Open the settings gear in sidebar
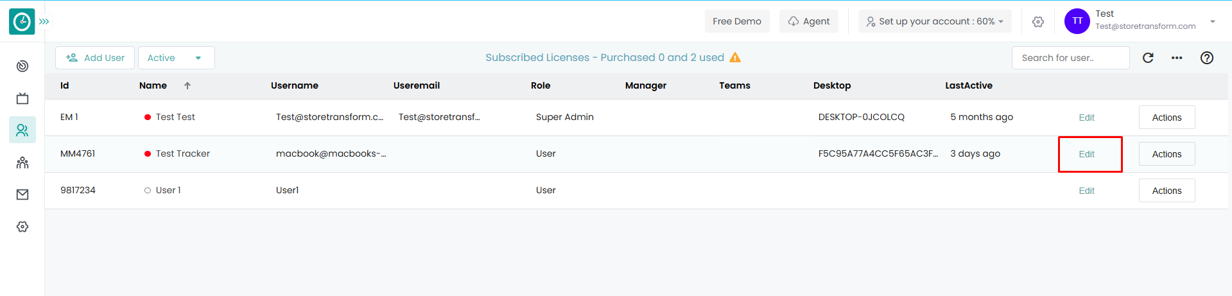The image size is (1232, 296). 22,227
